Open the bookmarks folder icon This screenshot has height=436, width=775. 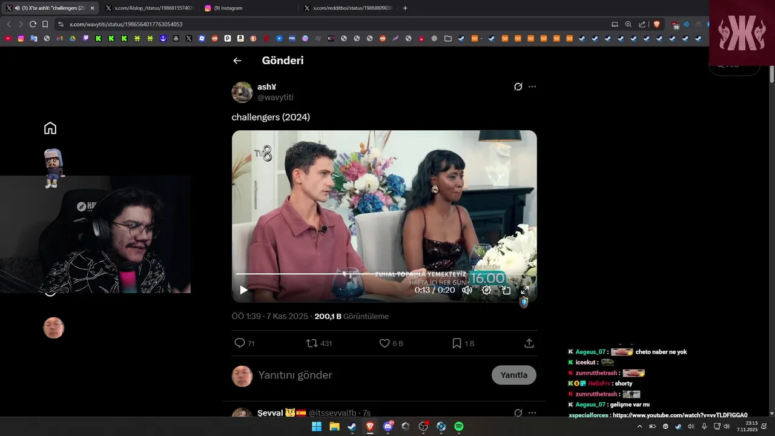tap(447, 38)
